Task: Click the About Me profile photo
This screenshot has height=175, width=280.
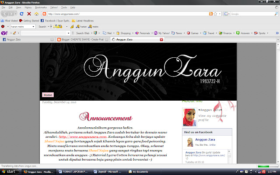Action: [x=189, y=117]
